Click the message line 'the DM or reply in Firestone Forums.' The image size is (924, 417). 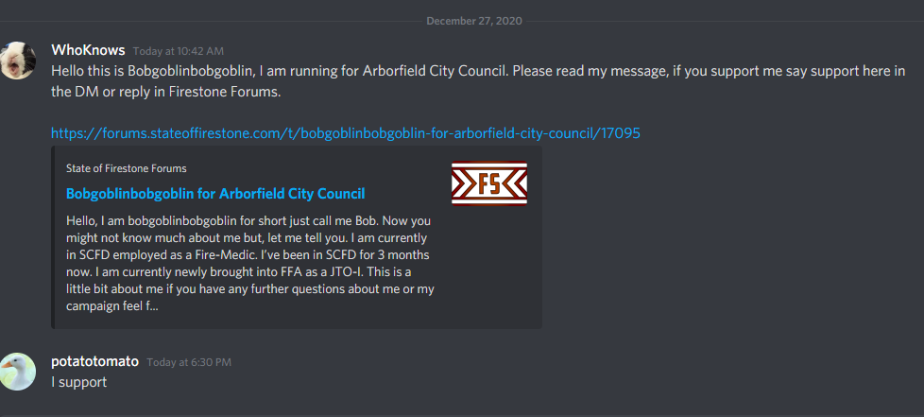[166, 94]
